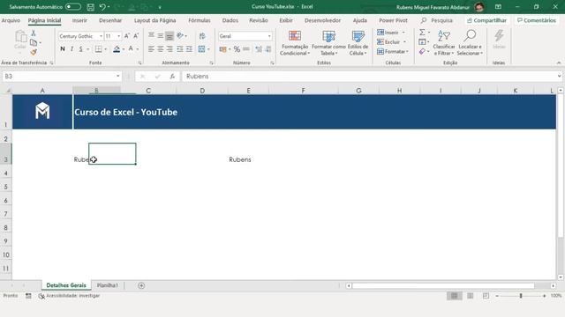Click the insert function fx icon
This screenshot has width=565, height=317.
pos(172,77)
